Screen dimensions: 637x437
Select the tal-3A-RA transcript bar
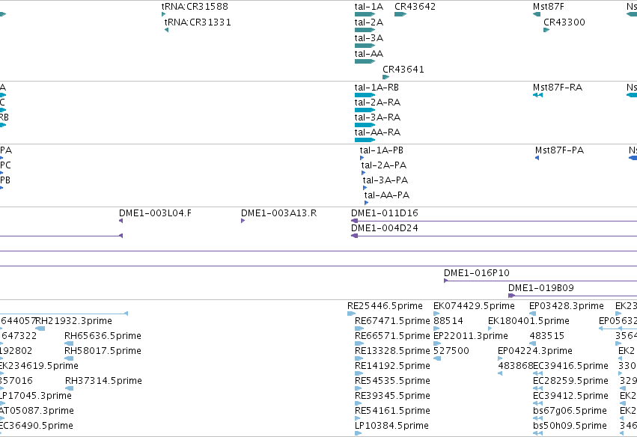(x=365, y=125)
